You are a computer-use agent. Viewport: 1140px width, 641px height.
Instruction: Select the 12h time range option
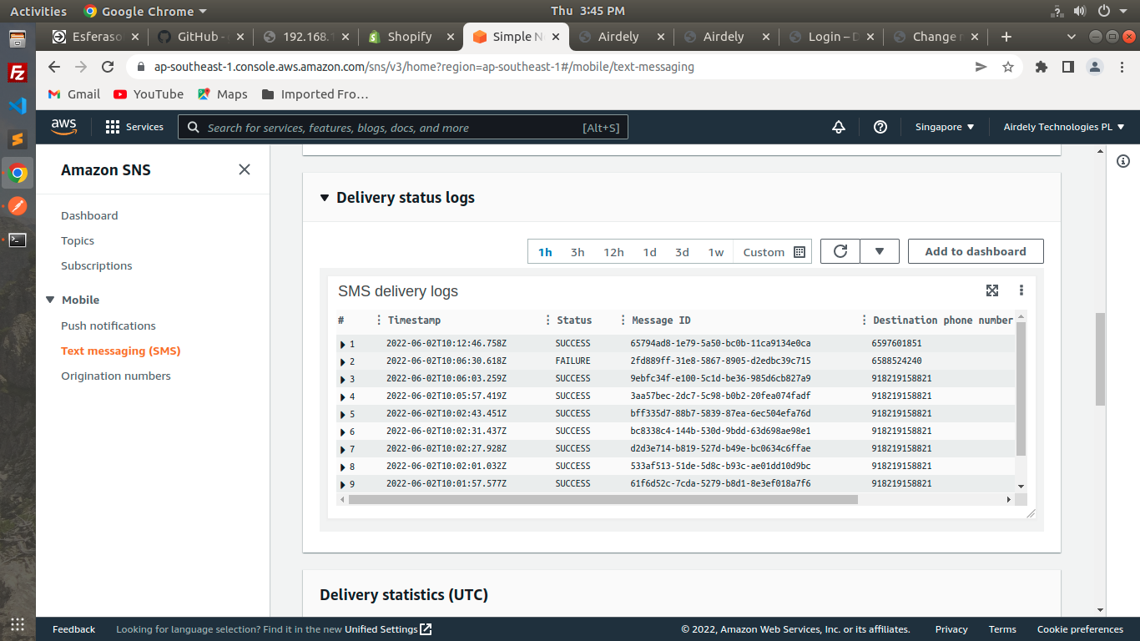(x=613, y=252)
